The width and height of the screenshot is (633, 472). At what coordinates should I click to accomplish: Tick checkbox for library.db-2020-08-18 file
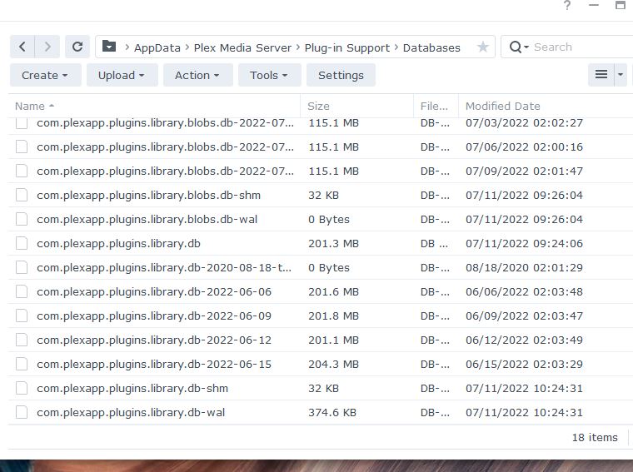pyautogui.click(x=22, y=267)
